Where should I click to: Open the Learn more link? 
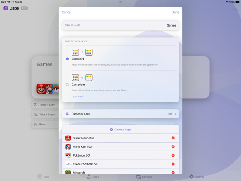pyautogui.click(x=77, y=97)
